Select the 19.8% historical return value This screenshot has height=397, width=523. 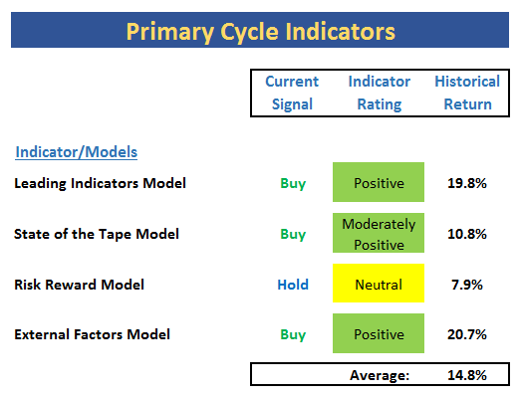click(x=467, y=183)
